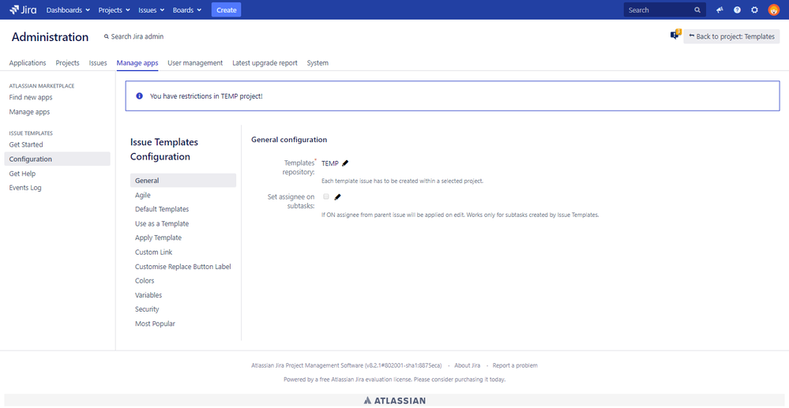Click the Create button
The height and width of the screenshot is (408, 789).
(x=227, y=9)
